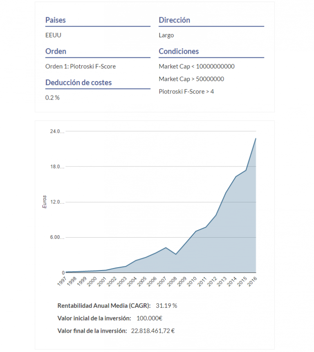The width and height of the screenshot is (314, 352).
Task: Click the Euros y-axis label
Action: (x=44, y=202)
